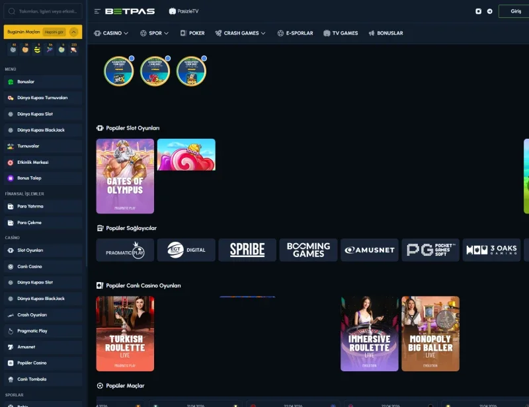Open the Telegram icon in the header
Viewport: 529px width, 407px height.
489,11
